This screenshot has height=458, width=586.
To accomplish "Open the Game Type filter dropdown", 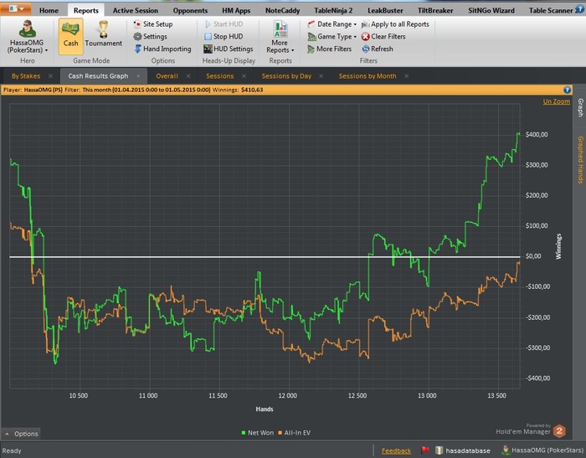I will pos(336,37).
